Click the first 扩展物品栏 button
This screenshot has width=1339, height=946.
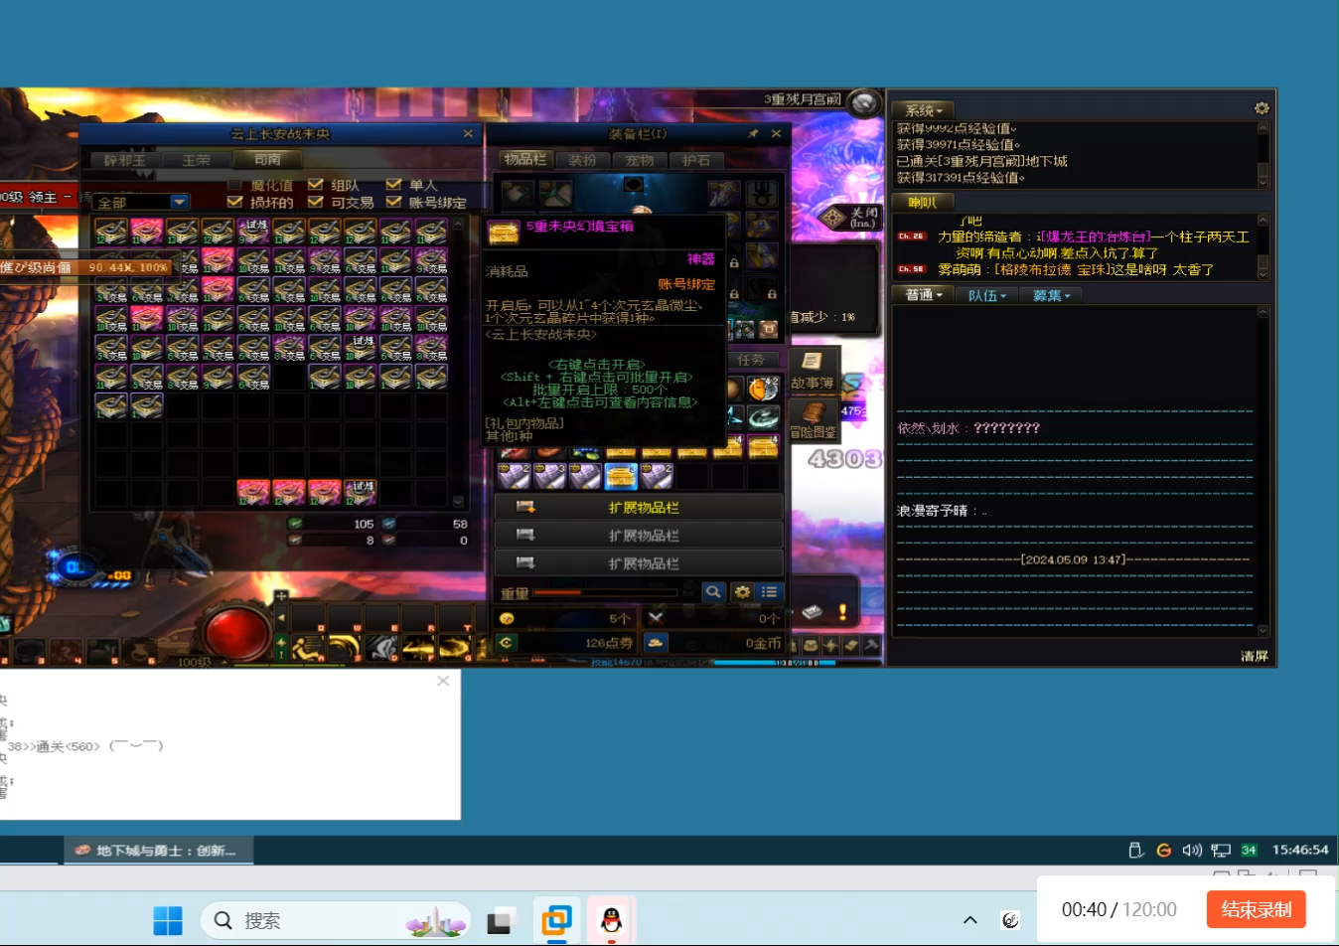(x=639, y=508)
